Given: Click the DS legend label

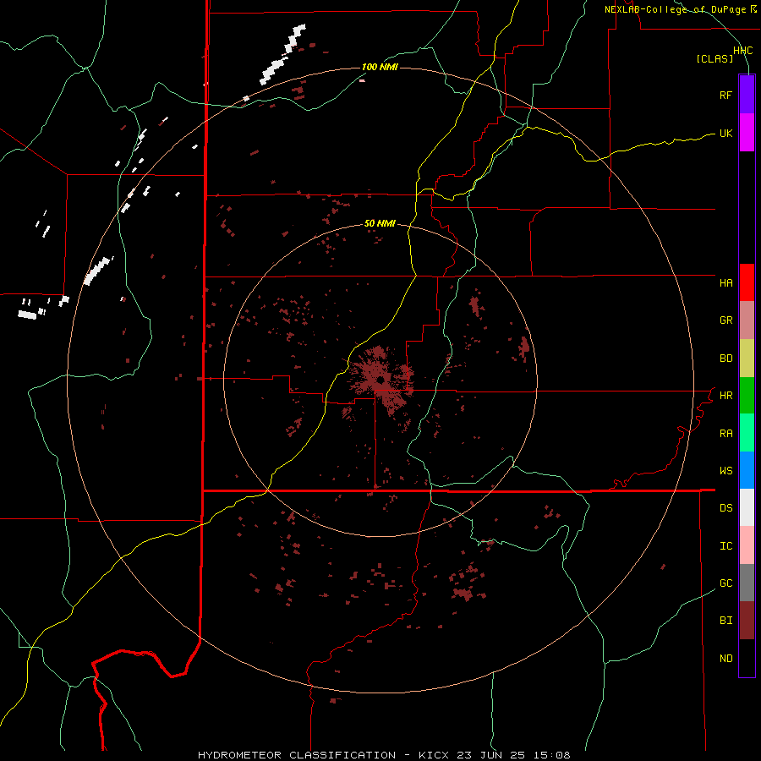Looking at the screenshot, I should pos(725,508).
